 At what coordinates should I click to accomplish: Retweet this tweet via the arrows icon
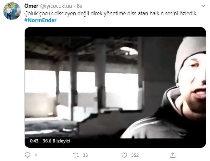(76, 155)
